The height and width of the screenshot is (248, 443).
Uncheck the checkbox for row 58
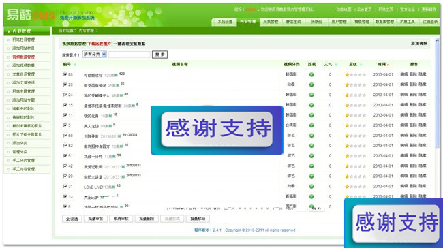65,136
